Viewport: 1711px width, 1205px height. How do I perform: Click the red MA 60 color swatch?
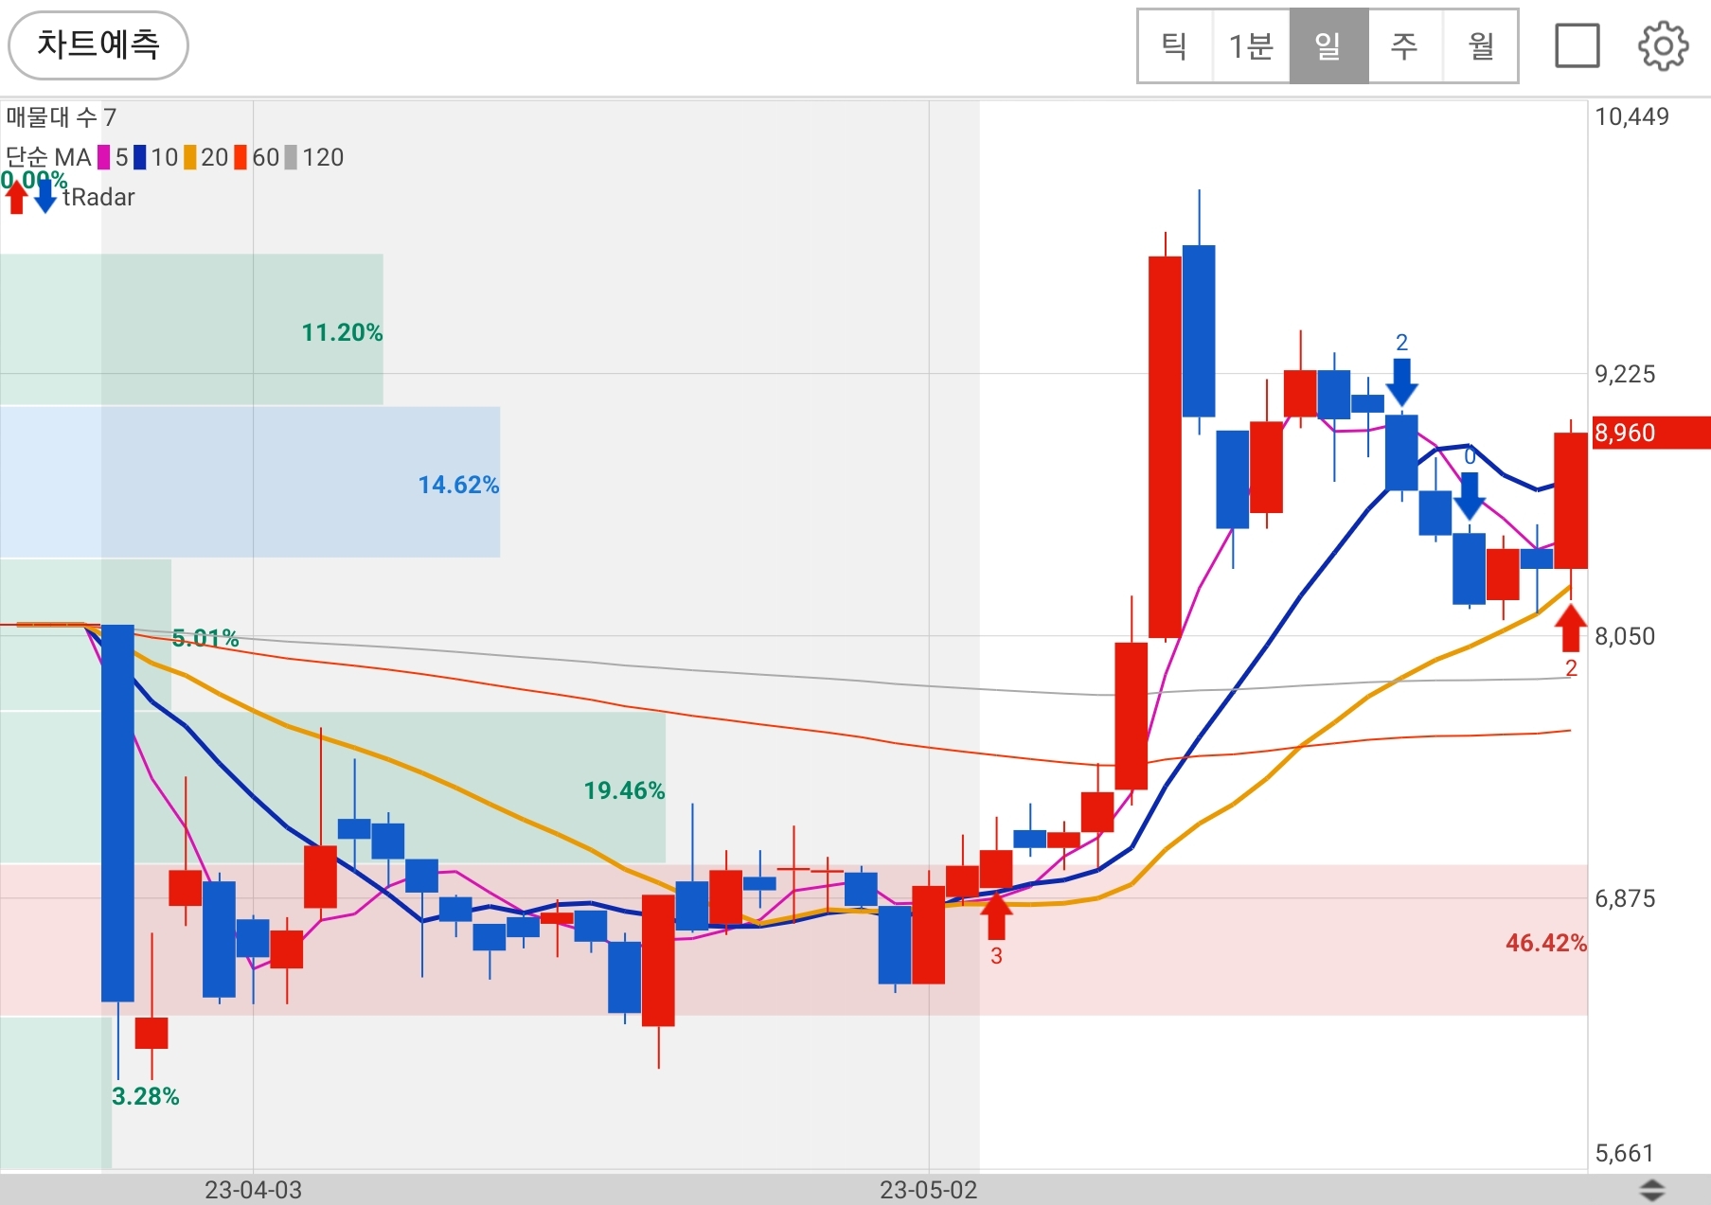click(241, 157)
